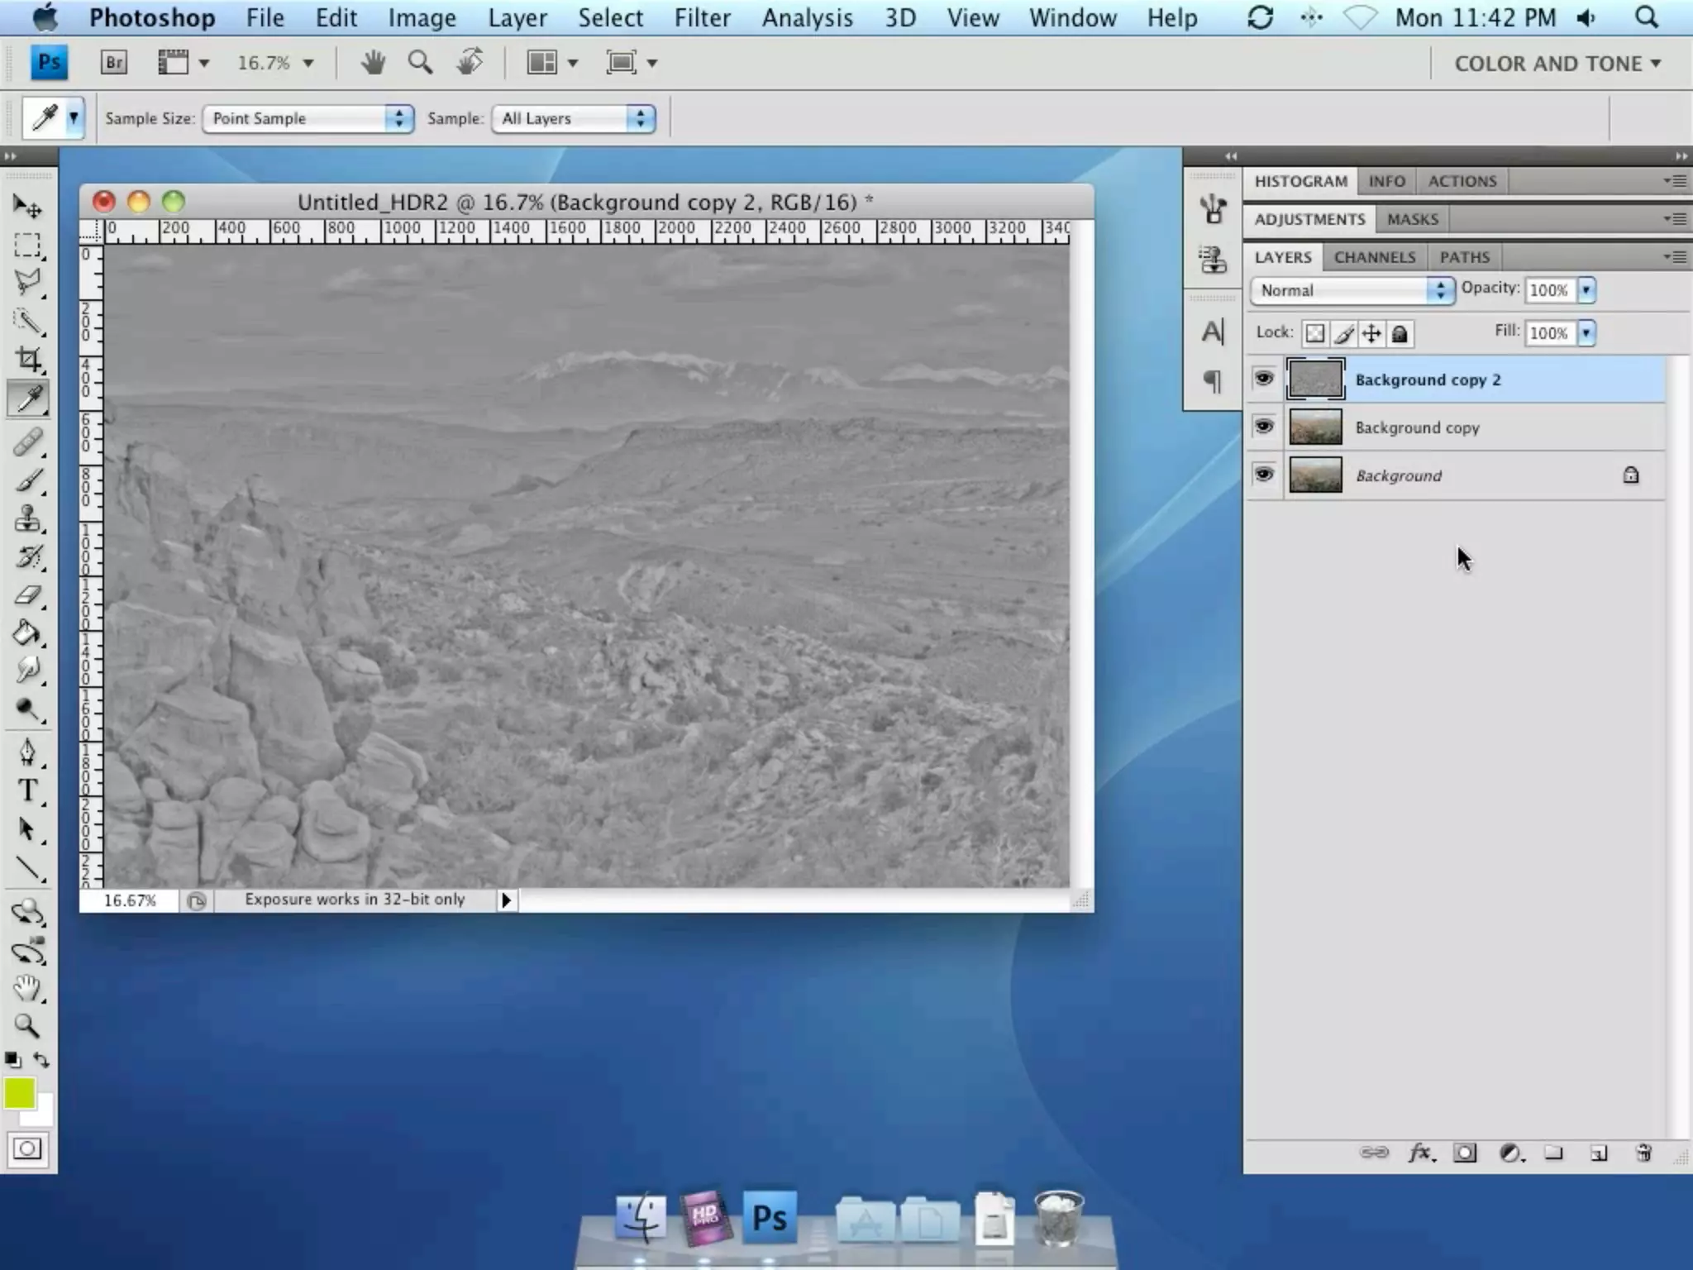Open the Filter menu
The height and width of the screenshot is (1270, 1693).
point(702,17)
